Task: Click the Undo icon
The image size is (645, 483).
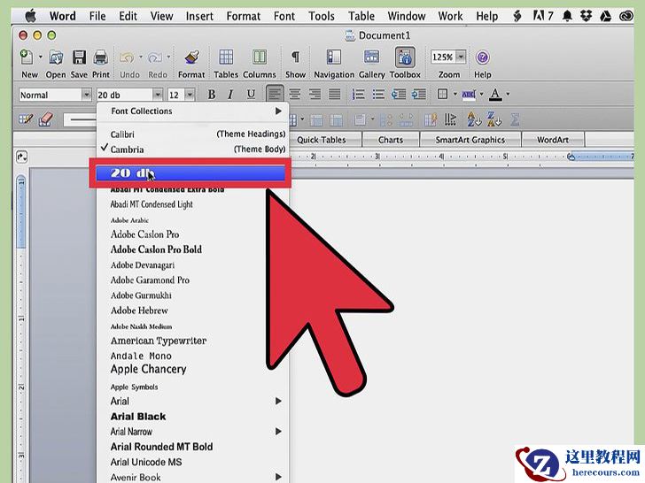Action: (x=127, y=57)
